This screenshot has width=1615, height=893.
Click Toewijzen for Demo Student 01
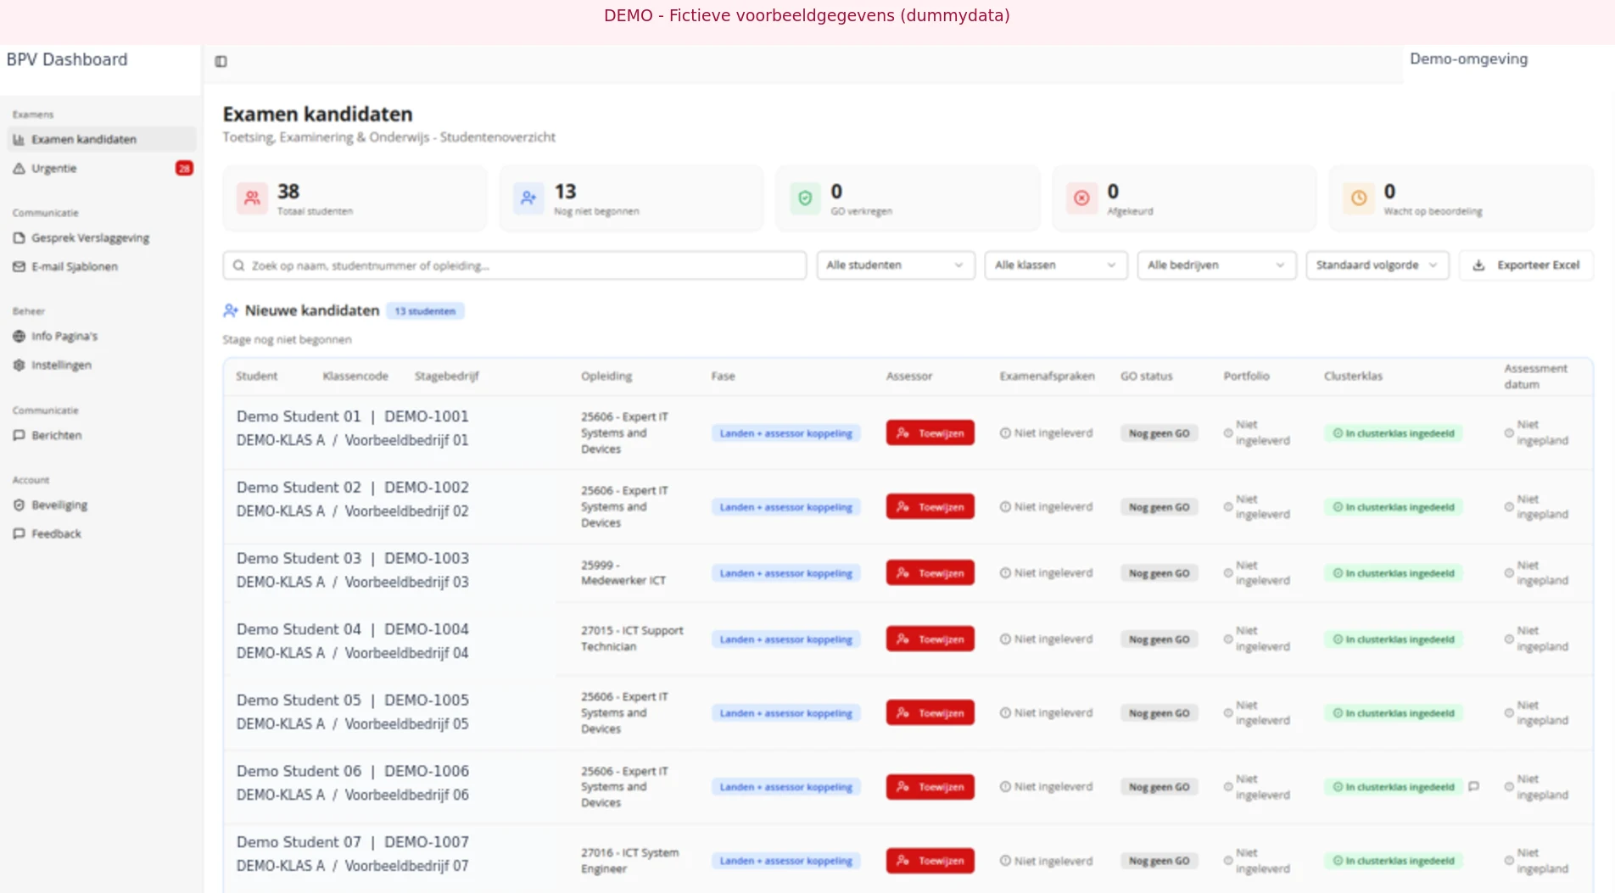pos(930,433)
